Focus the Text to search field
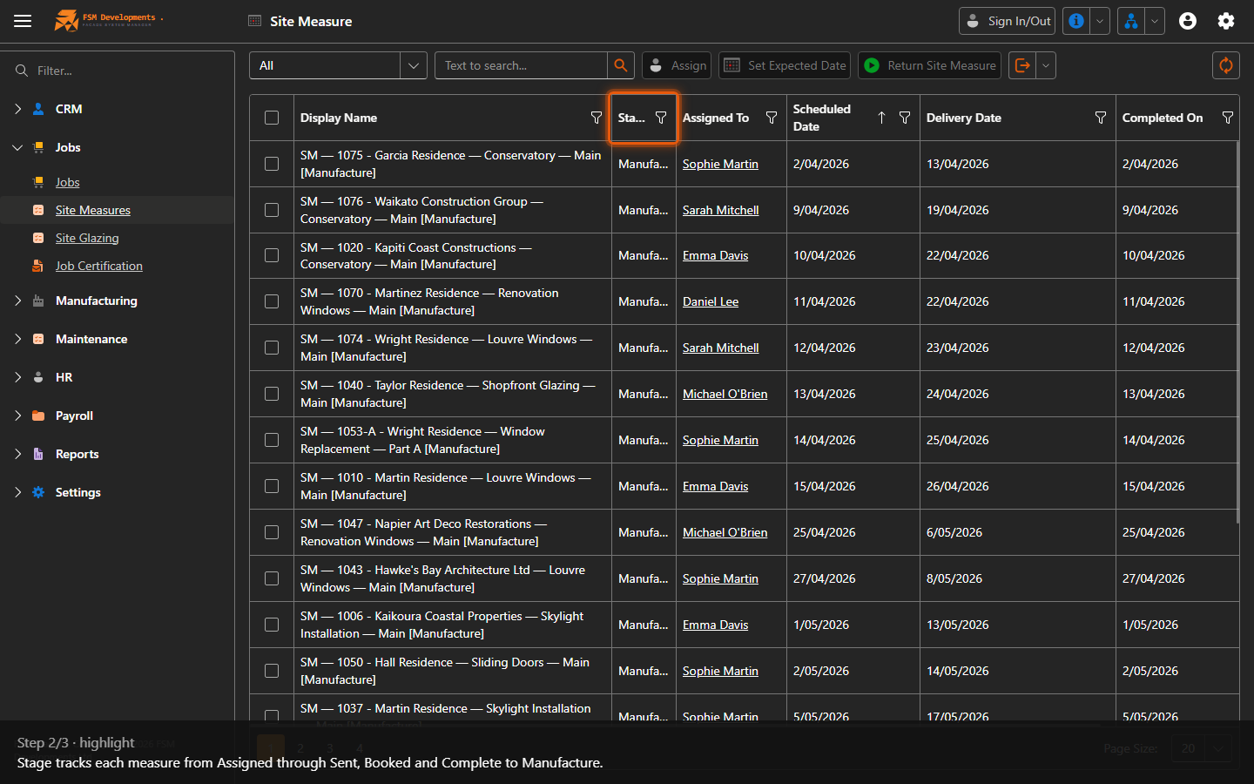Image resolution: width=1254 pixels, height=784 pixels. [521, 65]
